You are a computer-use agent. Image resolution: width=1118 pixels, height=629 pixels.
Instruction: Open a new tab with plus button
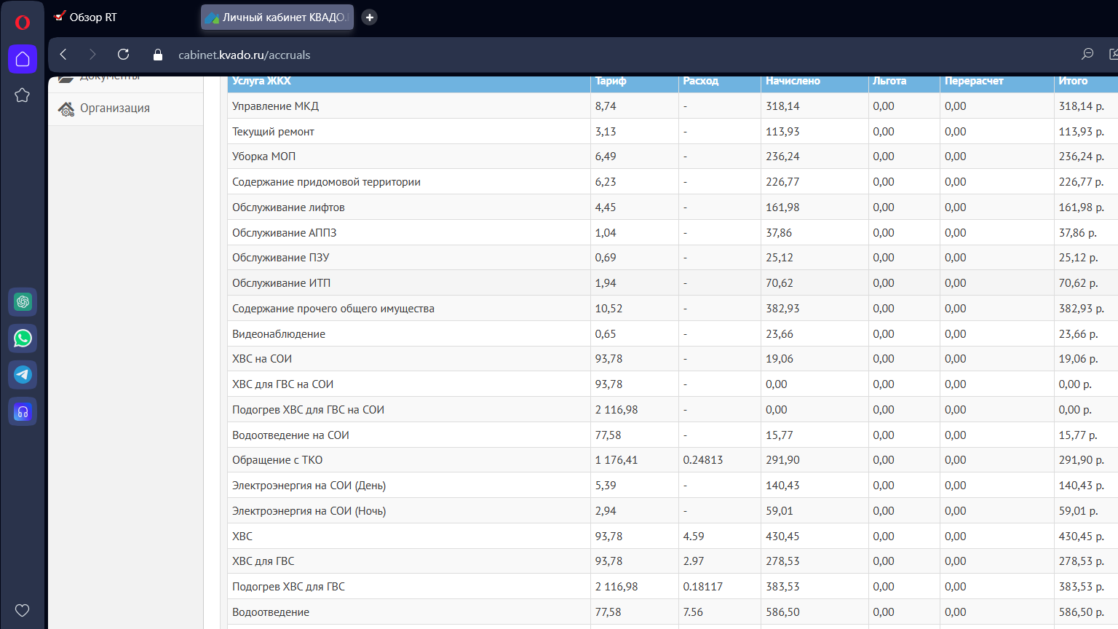370,17
